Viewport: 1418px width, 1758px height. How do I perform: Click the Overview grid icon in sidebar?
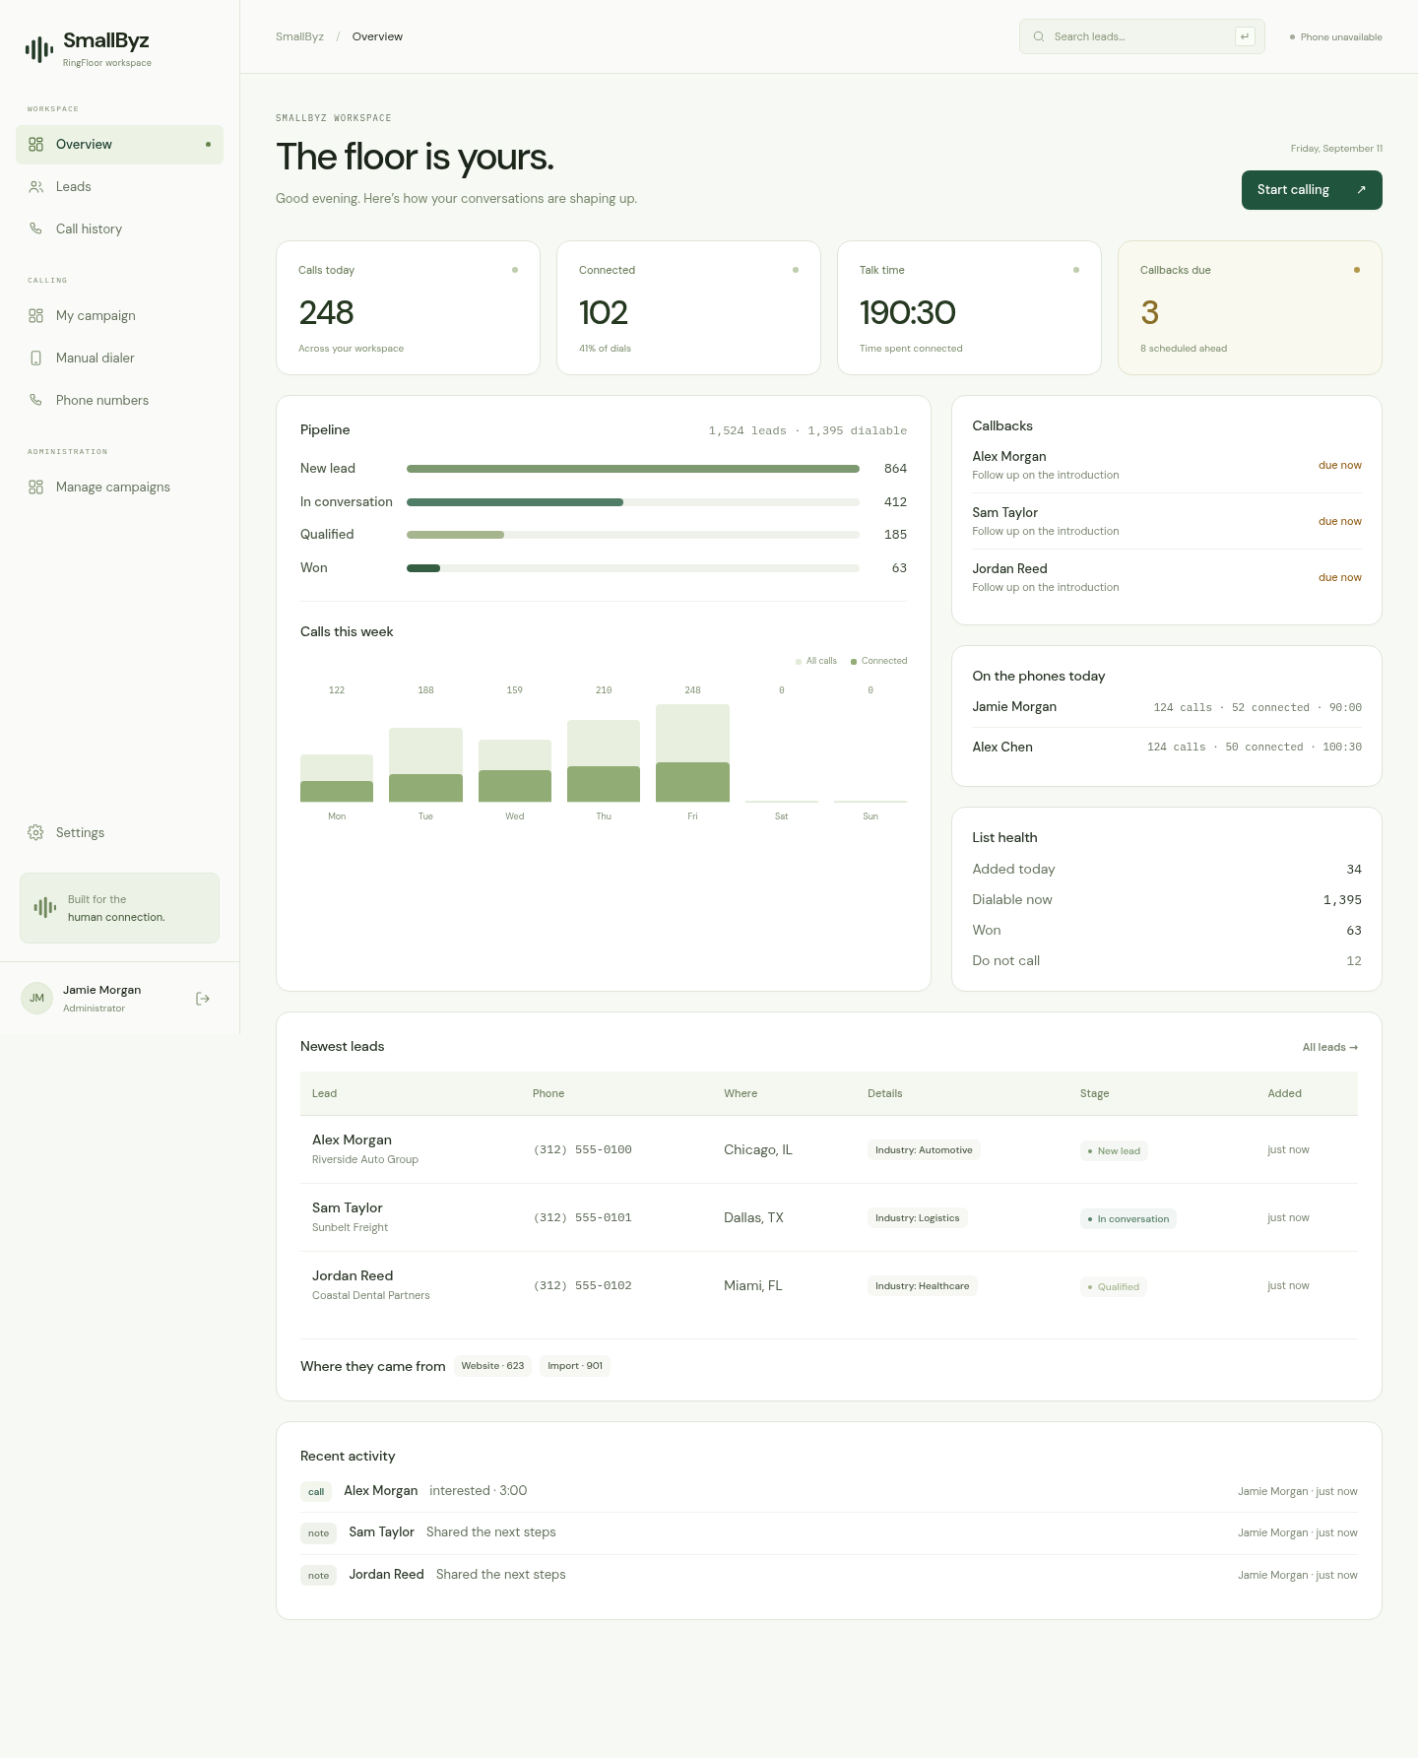[x=36, y=145]
